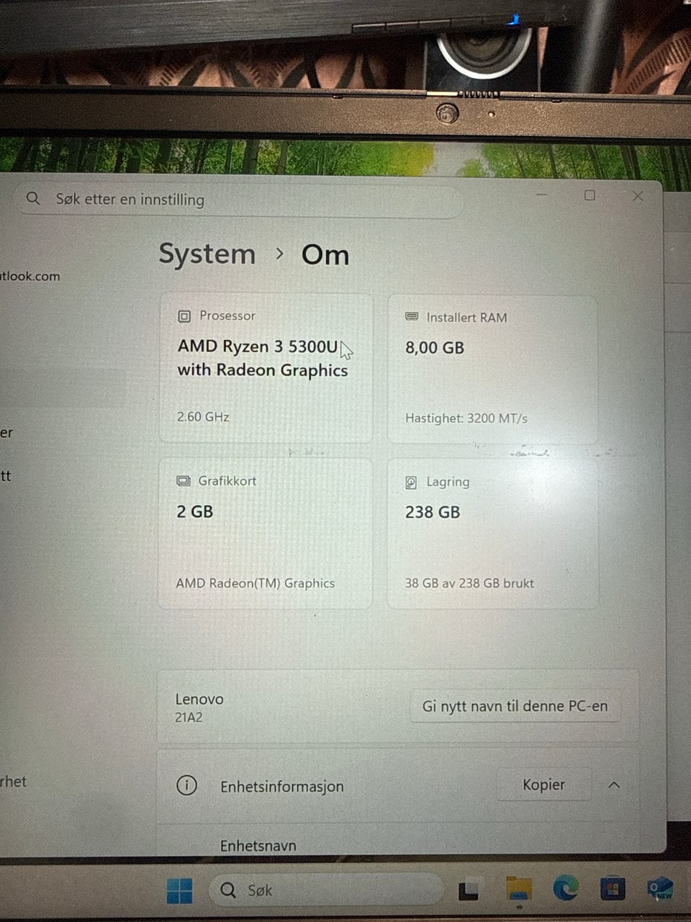The height and width of the screenshot is (922, 691).
Task: Open Microsoft Store from the taskbar
Action: pyautogui.click(x=613, y=888)
